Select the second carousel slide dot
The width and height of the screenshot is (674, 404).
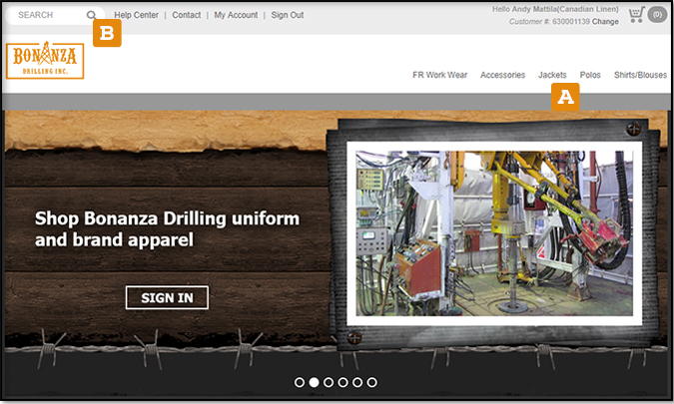[315, 382]
